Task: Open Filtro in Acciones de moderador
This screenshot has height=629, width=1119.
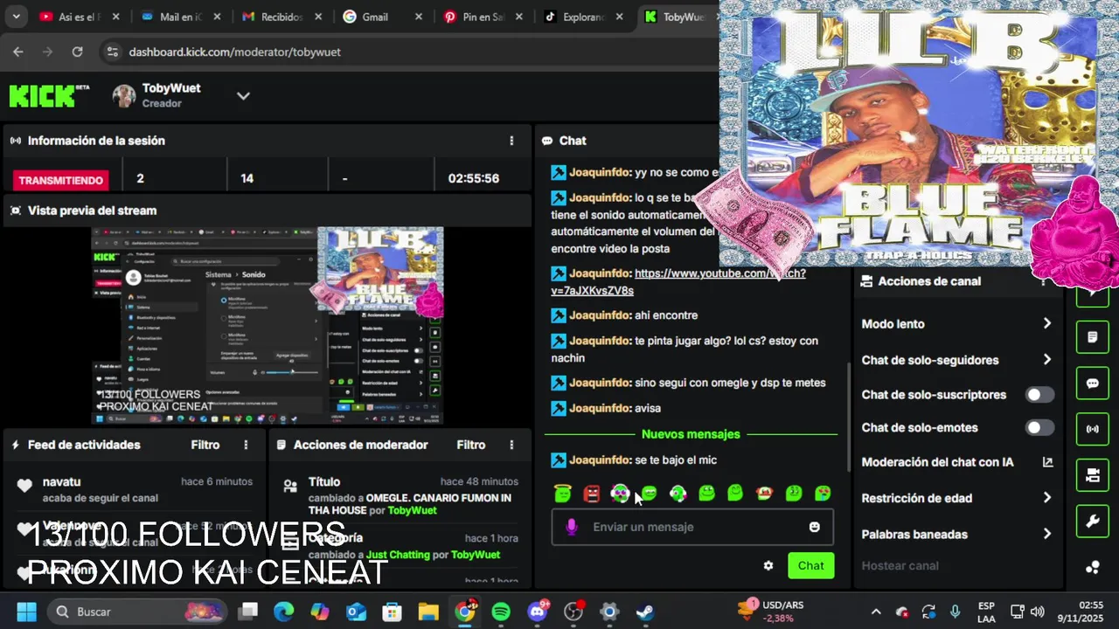Action: [471, 445]
